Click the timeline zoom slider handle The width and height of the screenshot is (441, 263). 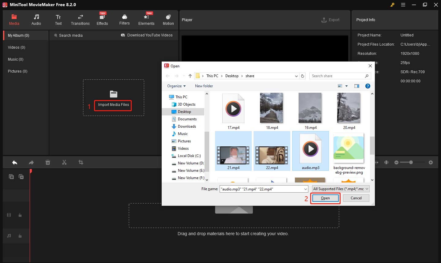pos(411,162)
